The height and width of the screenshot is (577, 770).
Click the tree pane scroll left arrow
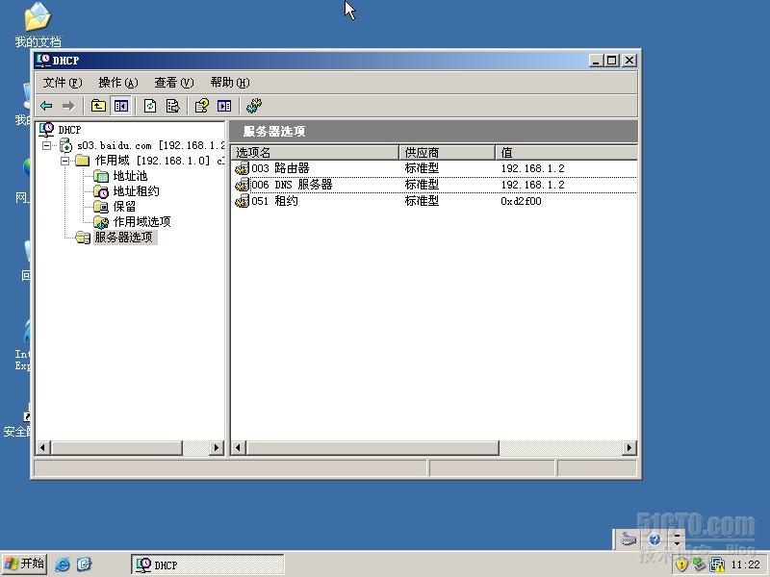[42, 447]
